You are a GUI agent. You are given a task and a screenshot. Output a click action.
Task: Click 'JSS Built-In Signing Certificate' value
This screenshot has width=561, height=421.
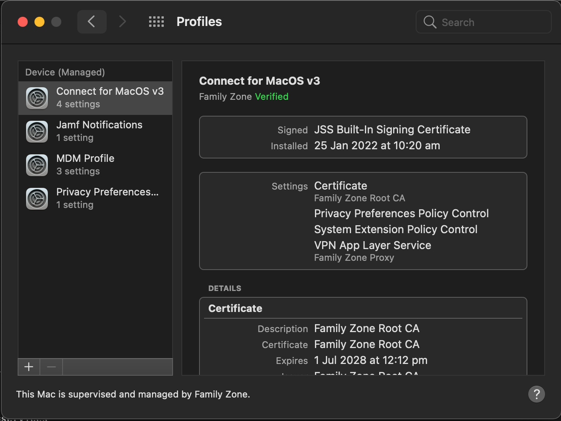coord(392,130)
